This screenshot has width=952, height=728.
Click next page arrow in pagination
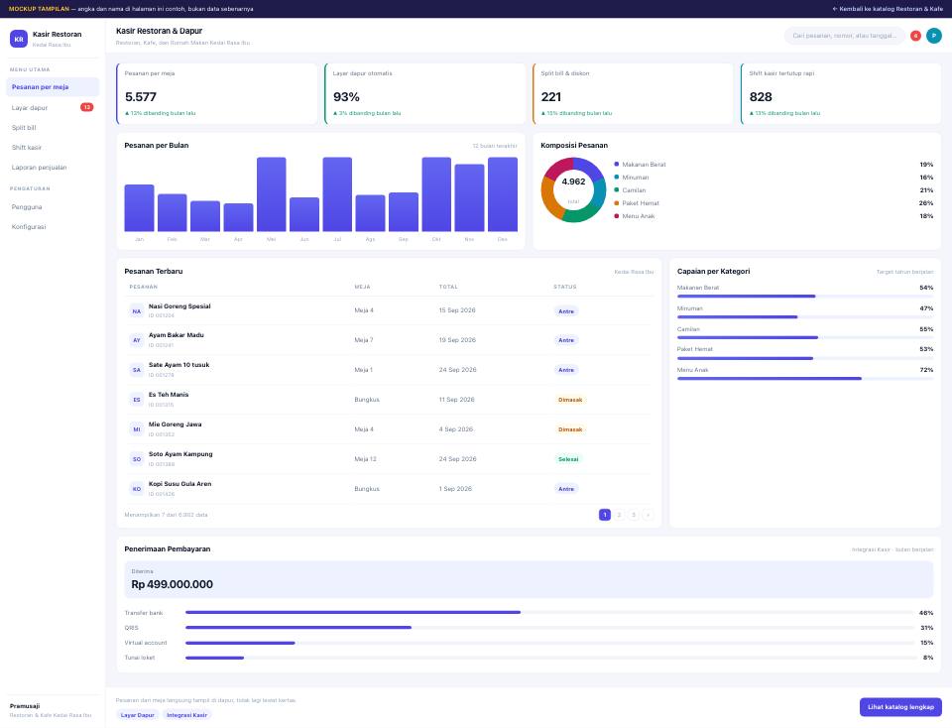click(648, 515)
